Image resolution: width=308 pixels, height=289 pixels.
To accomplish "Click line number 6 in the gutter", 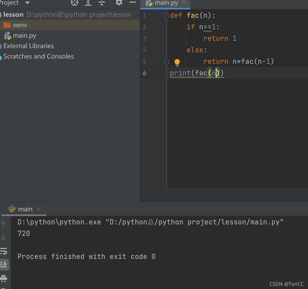I will (144, 73).
